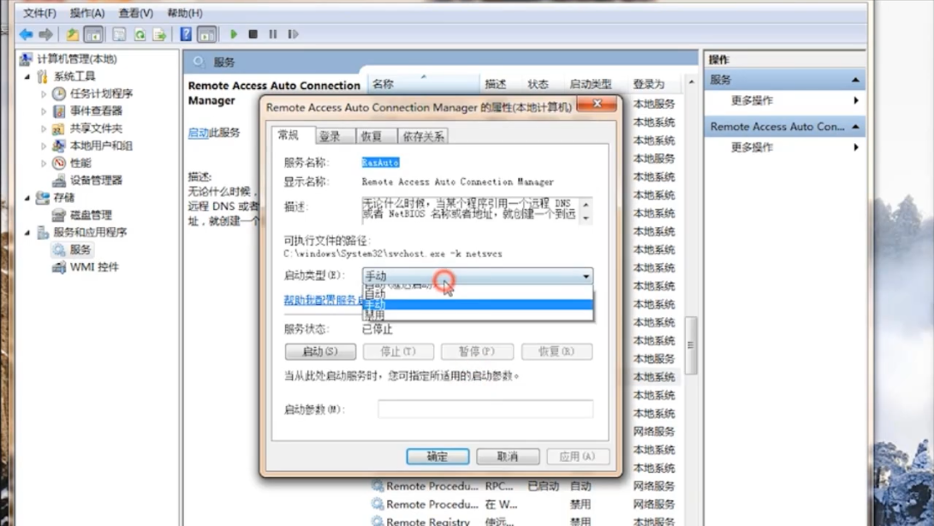Viewport: 934px width, 526px height.
Task: Click the Refresh toolbar icon
Action: tap(140, 34)
